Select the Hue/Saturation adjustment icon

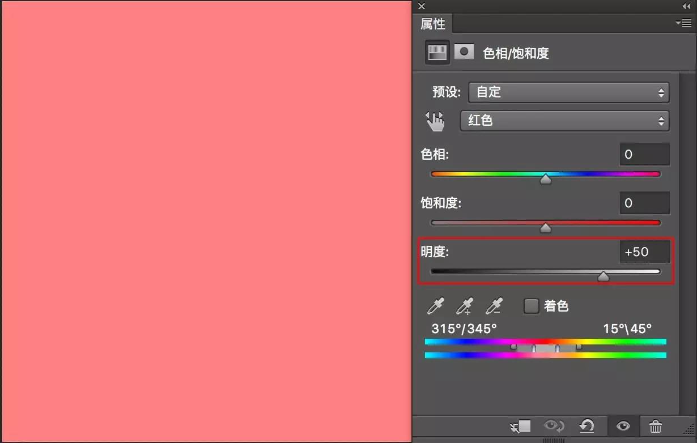(x=437, y=53)
